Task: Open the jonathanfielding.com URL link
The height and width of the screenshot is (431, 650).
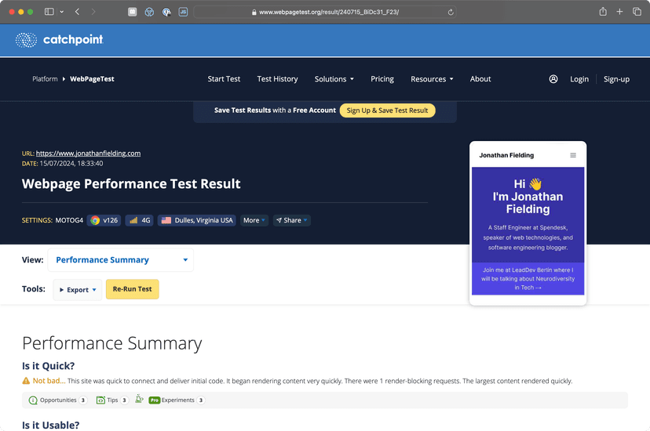Action: pyautogui.click(x=88, y=154)
